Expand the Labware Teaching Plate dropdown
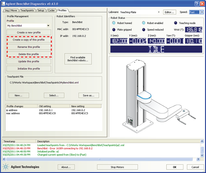This screenshot has height=173, width=206. [x=159, y=12]
